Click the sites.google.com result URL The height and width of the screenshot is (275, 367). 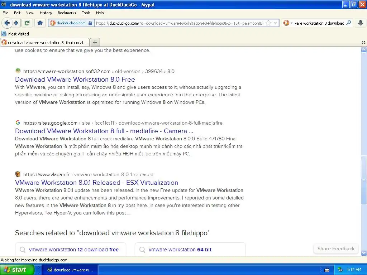(x=50, y=123)
